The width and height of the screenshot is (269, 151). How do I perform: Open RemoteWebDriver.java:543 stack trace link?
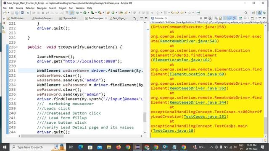[188, 41]
